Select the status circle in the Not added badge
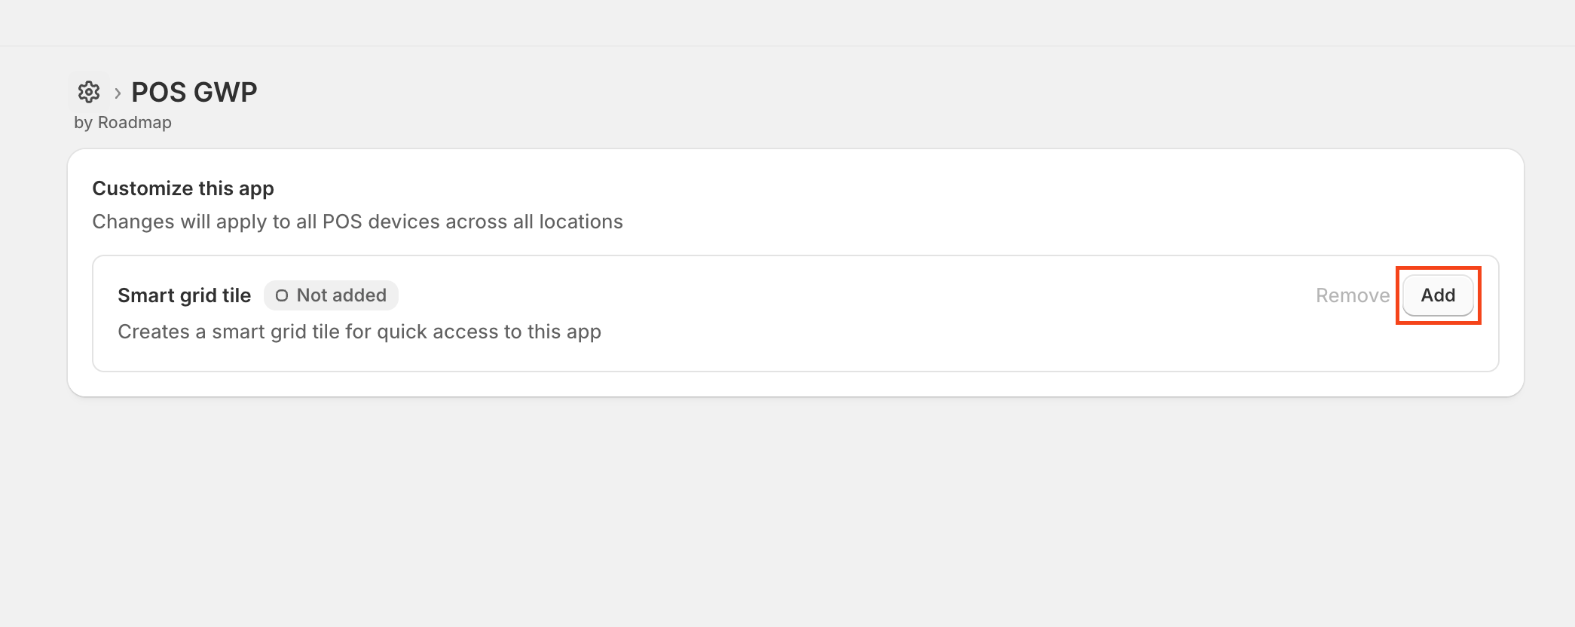 click(x=282, y=295)
